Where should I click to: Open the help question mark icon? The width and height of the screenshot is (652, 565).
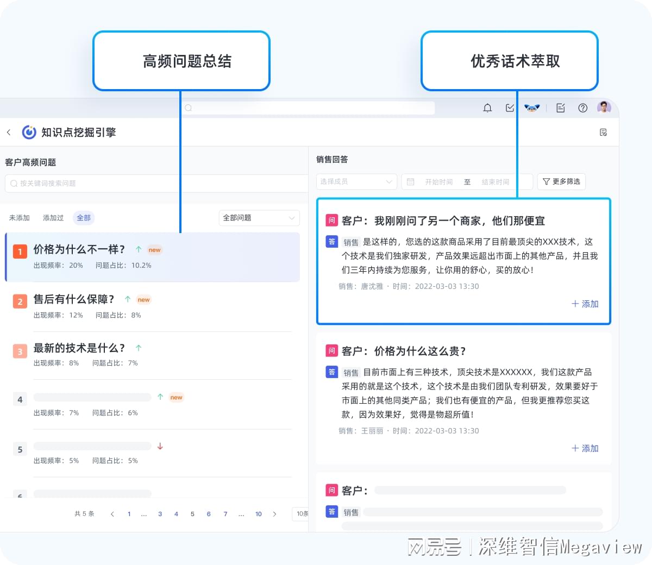click(582, 108)
